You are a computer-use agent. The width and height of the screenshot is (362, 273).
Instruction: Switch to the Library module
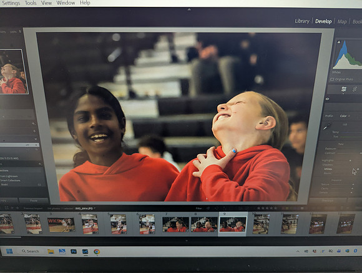(x=302, y=21)
